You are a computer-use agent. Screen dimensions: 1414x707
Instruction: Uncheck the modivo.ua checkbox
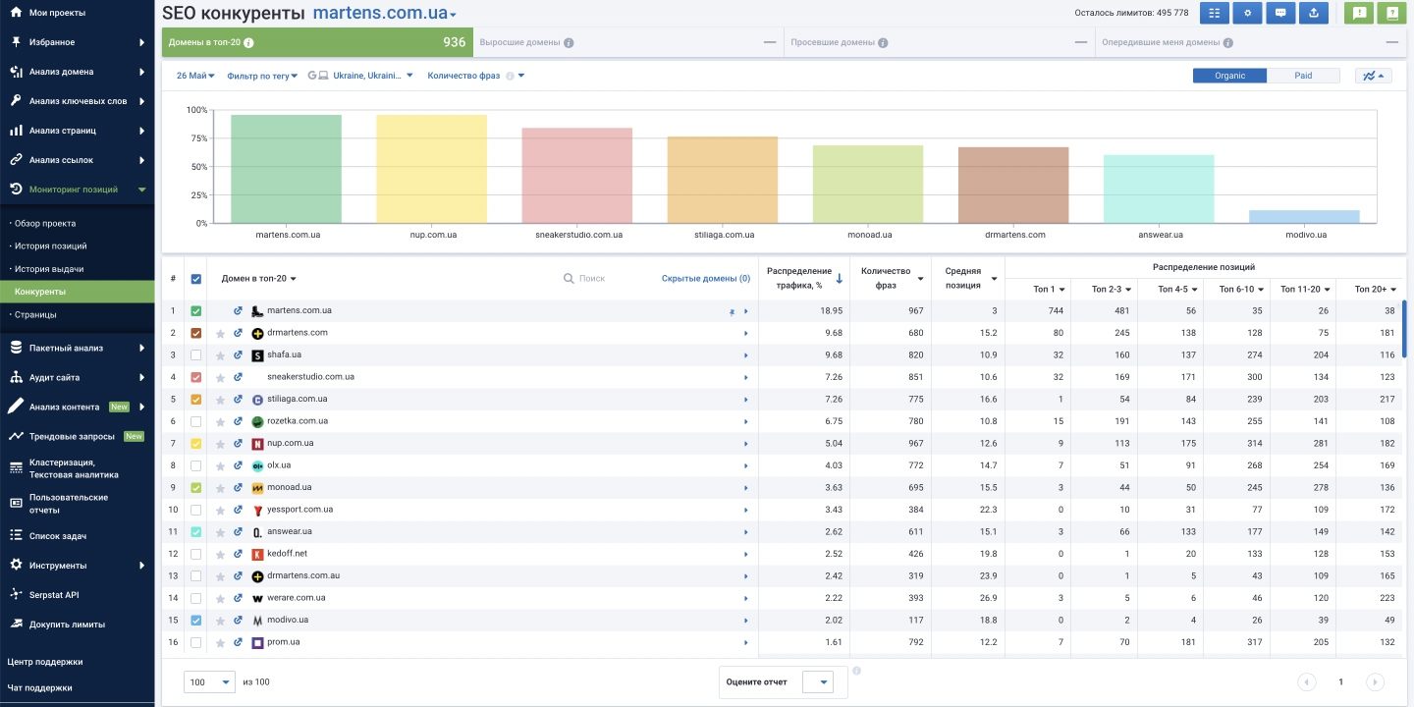click(x=196, y=621)
